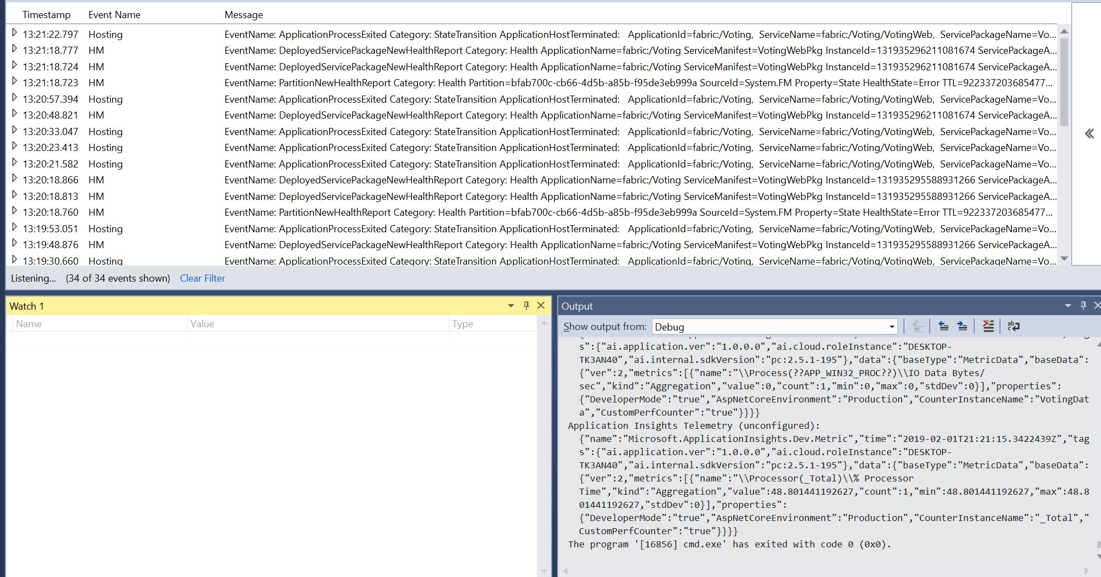The image size is (1101, 577).
Task: Click the Find Message in Code icon
Action: pyautogui.click(x=918, y=326)
